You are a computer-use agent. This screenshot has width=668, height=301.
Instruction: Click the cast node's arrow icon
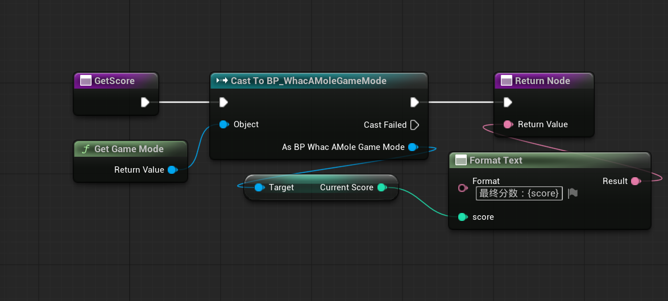[x=222, y=81]
